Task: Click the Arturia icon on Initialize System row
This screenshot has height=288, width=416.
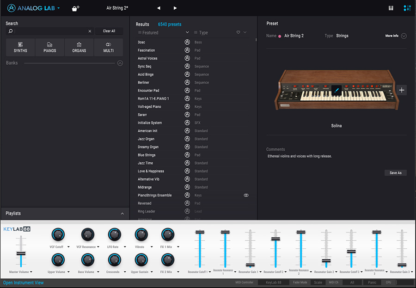Action: (x=187, y=123)
